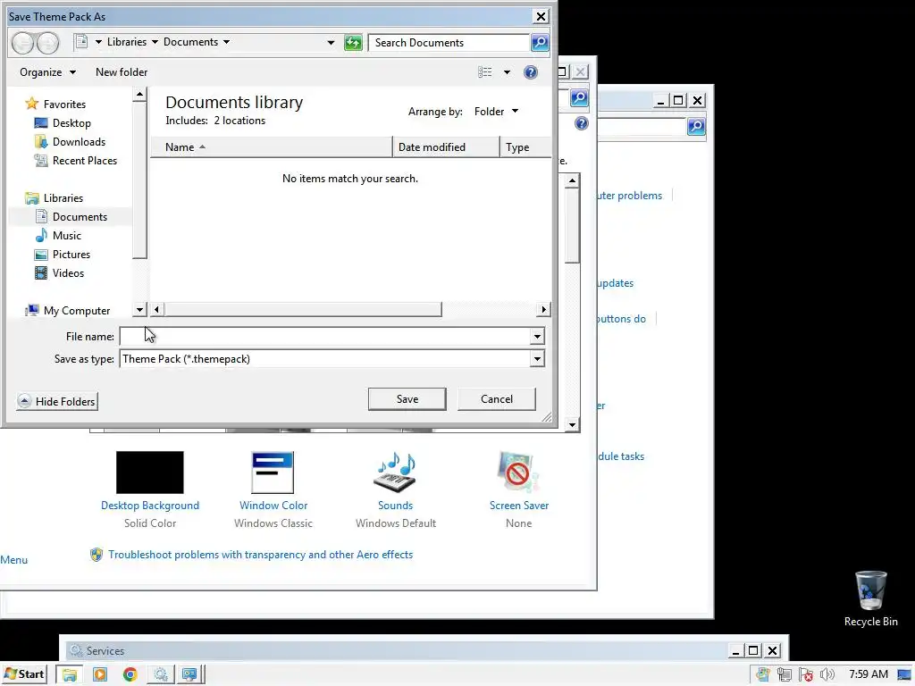Open the File name dropdown arrow
Viewport: 915px width, 686px height.
click(x=537, y=336)
